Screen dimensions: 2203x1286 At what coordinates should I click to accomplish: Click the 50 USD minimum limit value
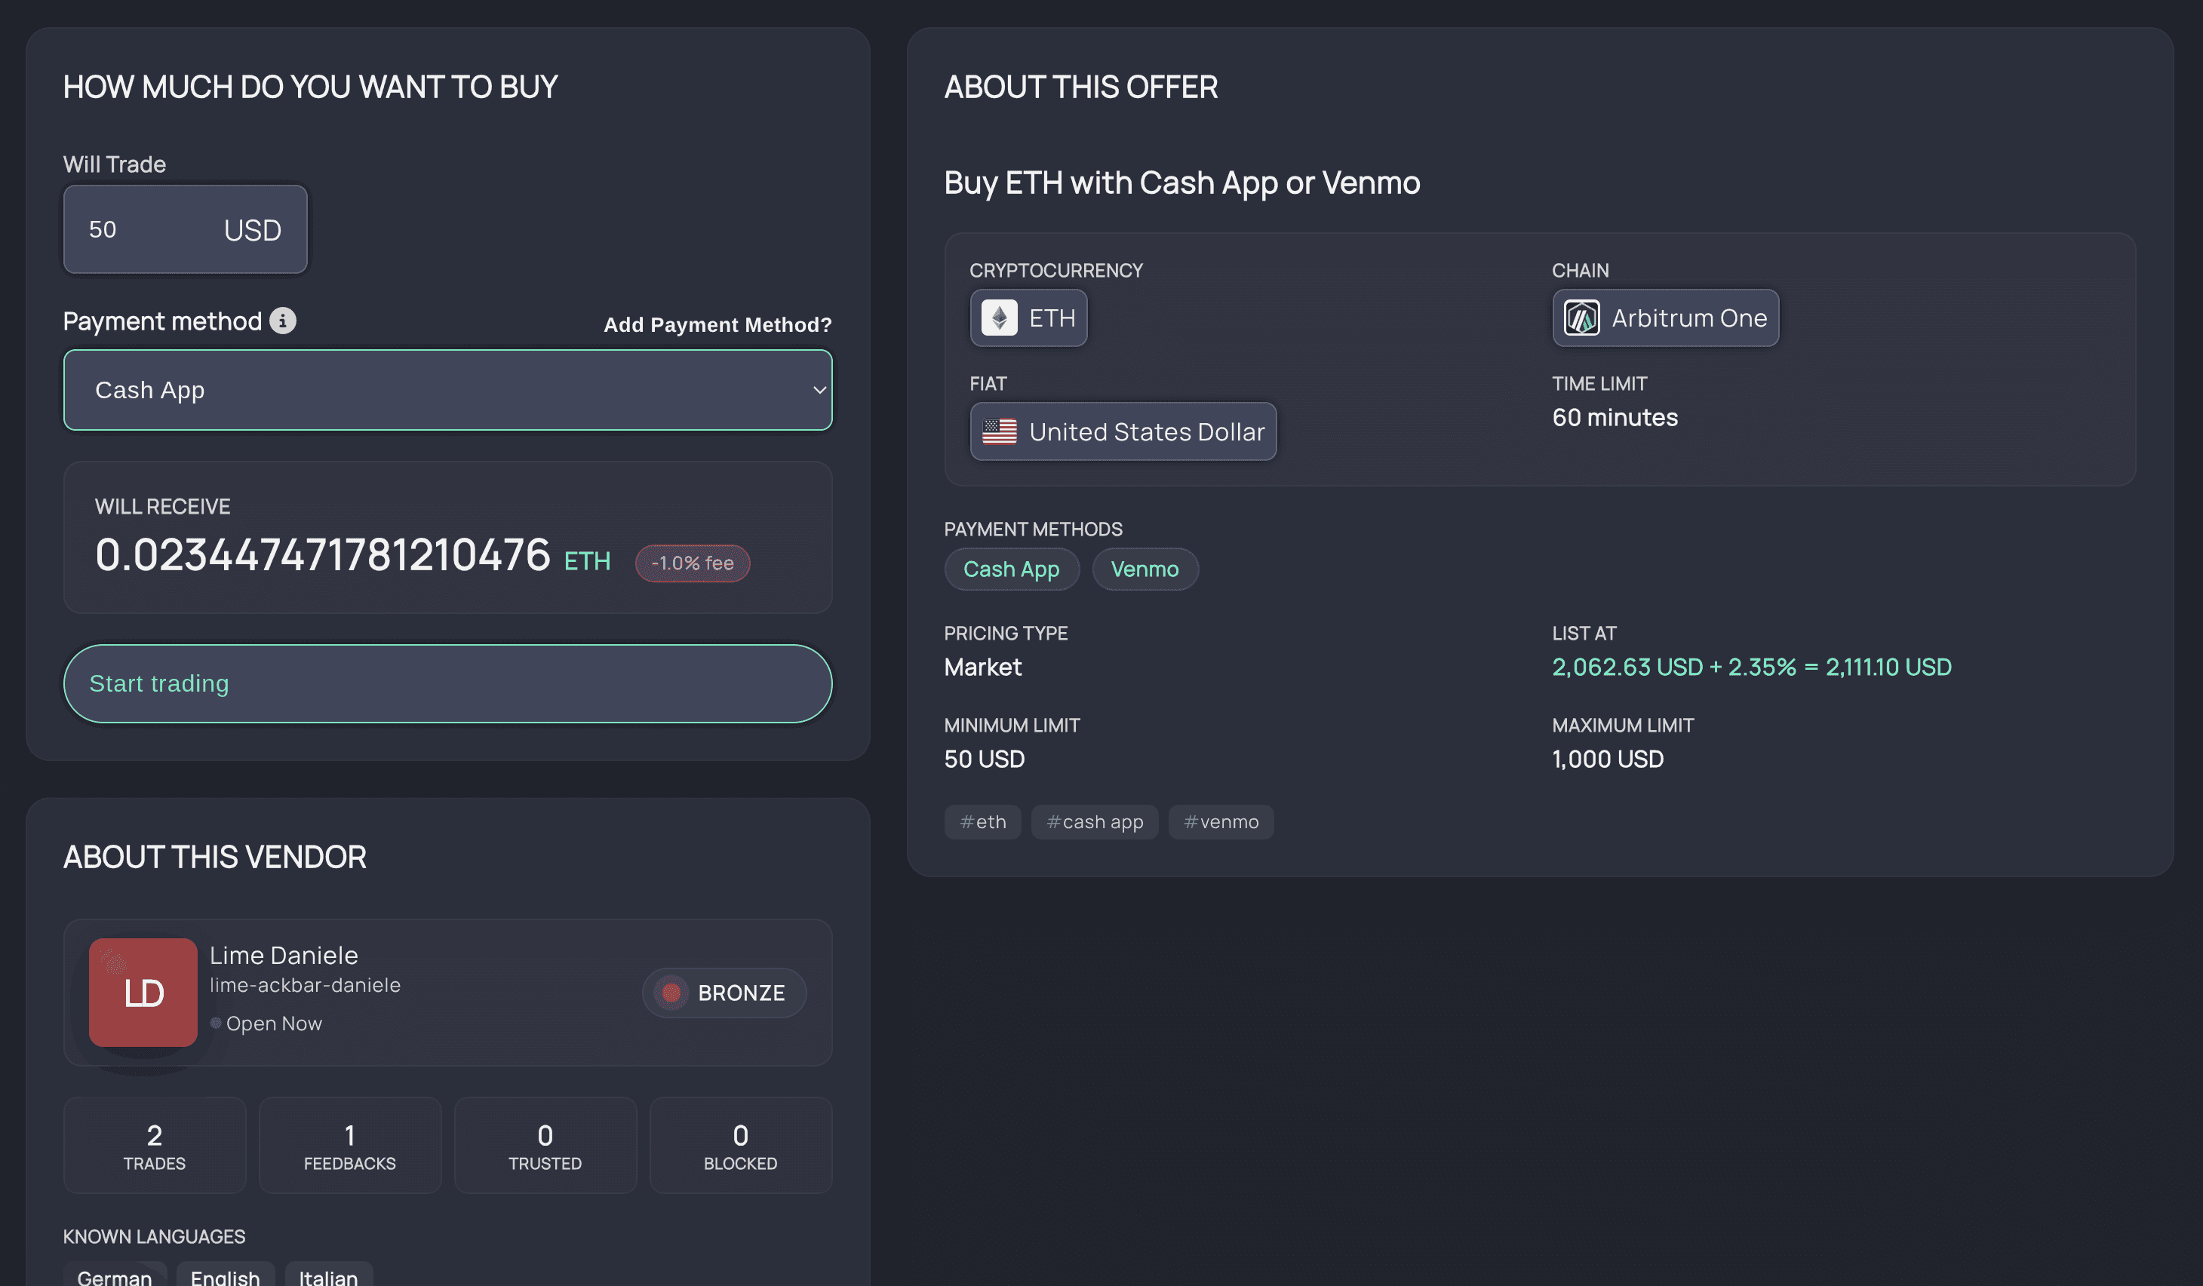click(985, 759)
